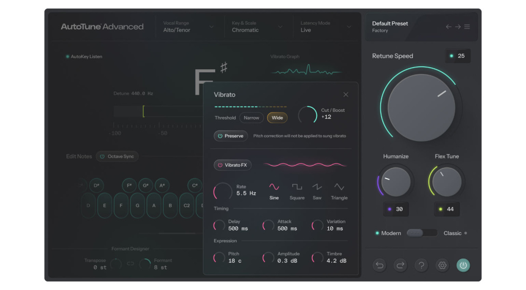Screen dimensions: 526x290
Task: Click the Transpose knob
Action: pyautogui.click(x=116, y=264)
